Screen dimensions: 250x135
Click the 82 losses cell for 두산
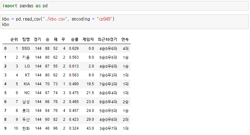[55, 119]
